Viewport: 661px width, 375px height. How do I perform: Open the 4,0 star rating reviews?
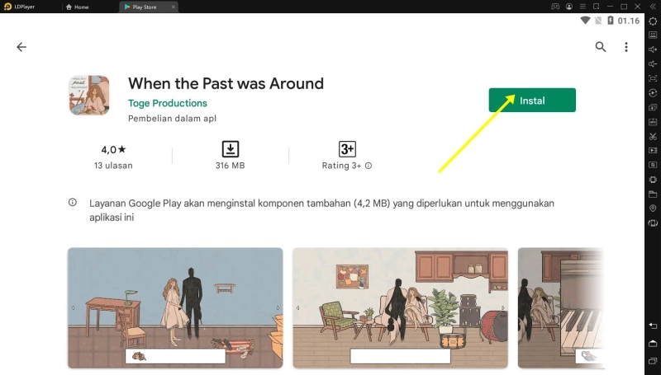(x=113, y=149)
